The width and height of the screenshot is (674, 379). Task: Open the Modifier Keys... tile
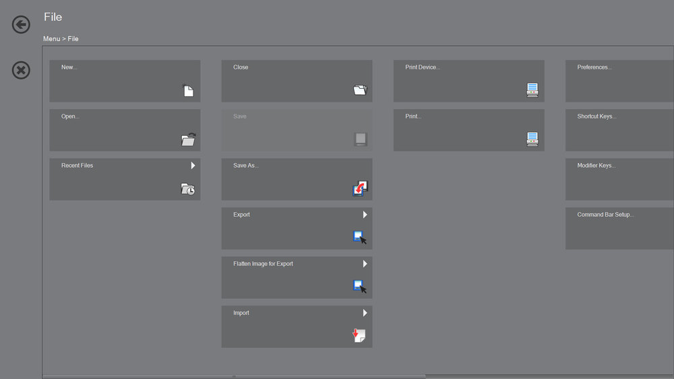(x=619, y=180)
